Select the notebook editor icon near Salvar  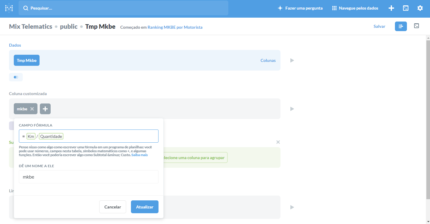point(401,26)
